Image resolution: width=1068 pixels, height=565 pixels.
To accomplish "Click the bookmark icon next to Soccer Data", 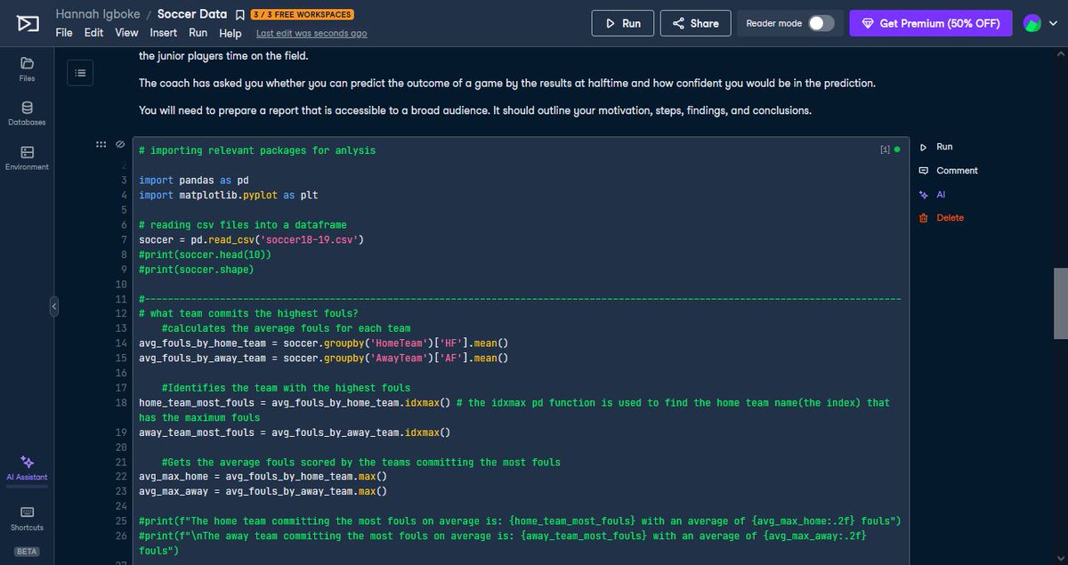I will (239, 14).
